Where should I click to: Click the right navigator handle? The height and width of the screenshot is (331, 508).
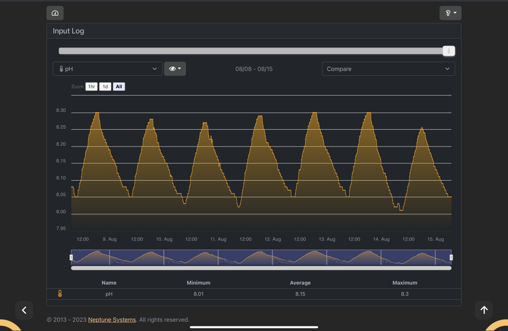pyautogui.click(x=451, y=257)
